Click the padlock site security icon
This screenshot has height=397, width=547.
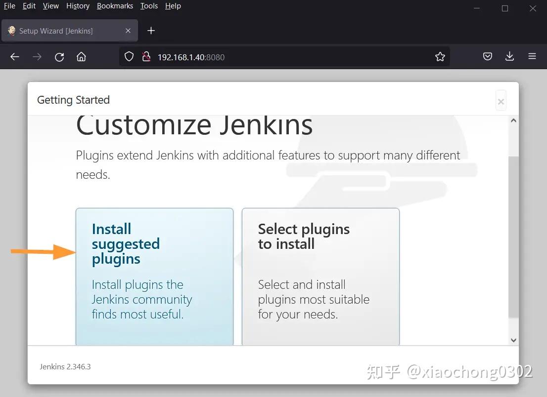pyautogui.click(x=146, y=56)
